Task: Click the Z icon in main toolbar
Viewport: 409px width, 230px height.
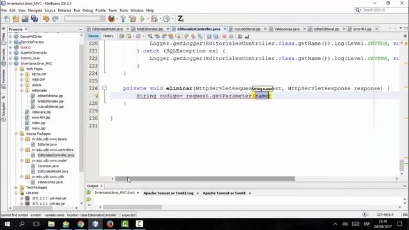Action: [x=180, y=19]
